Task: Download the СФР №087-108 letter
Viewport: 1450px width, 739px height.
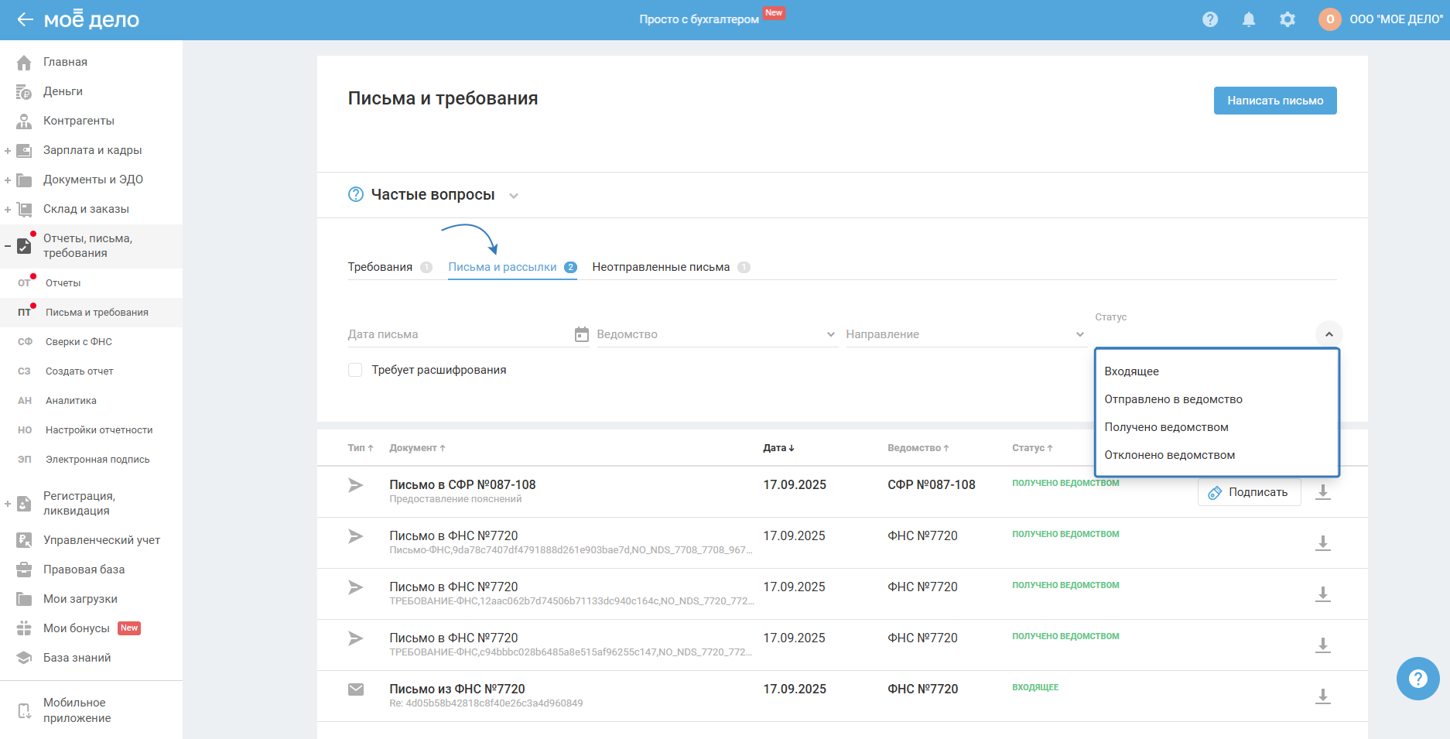Action: point(1323,492)
